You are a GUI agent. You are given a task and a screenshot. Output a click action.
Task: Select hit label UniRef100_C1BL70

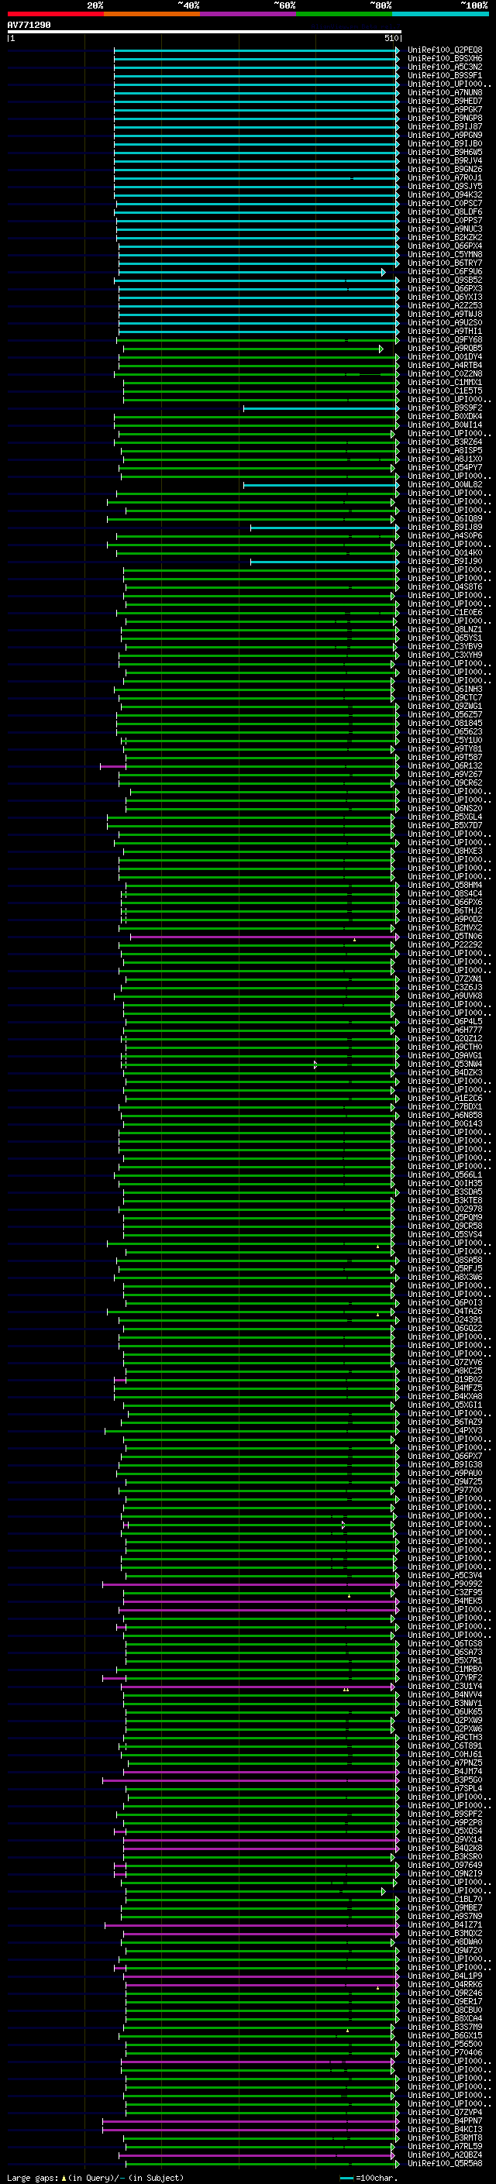[x=445, y=1899]
